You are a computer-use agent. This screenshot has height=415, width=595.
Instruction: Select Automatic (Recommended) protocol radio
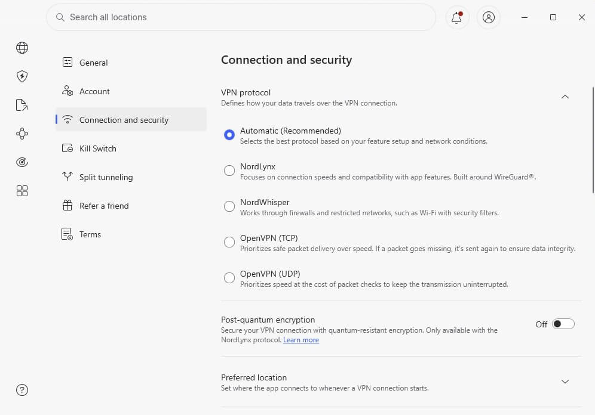229,135
